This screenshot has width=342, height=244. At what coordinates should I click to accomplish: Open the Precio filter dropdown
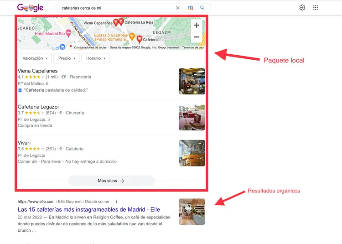click(x=67, y=58)
